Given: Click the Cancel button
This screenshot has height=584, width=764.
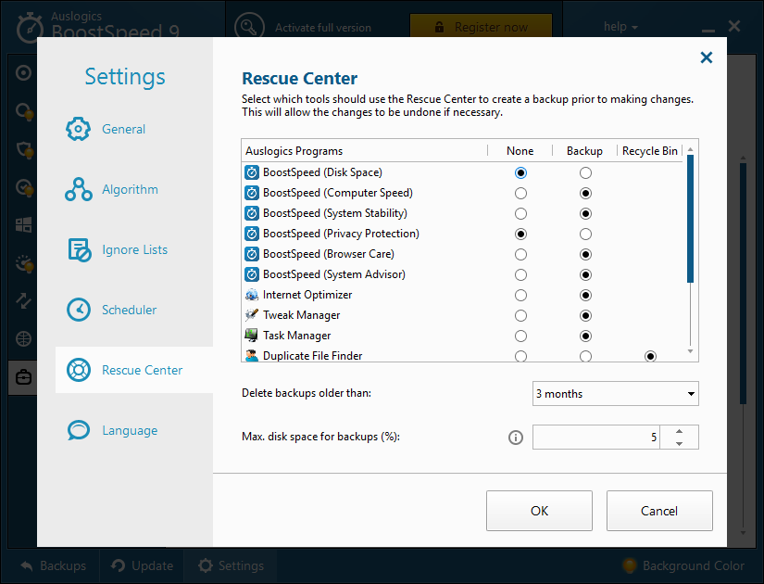Looking at the screenshot, I should [659, 511].
